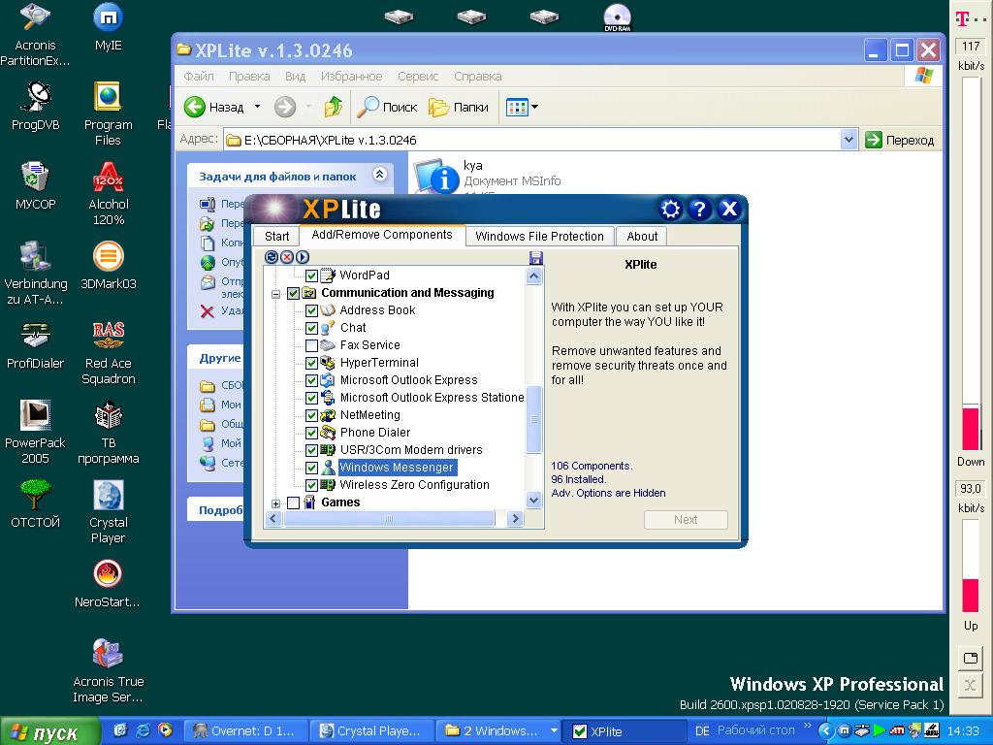Image resolution: width=993 pixels, height=745 pixels.
Task: Select the NeroStart desktop icon
Action: click(x=107, y=583)
